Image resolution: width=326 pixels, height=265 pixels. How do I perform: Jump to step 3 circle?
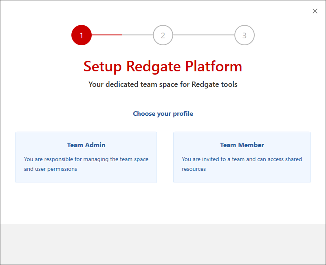[x=244, y=35]
